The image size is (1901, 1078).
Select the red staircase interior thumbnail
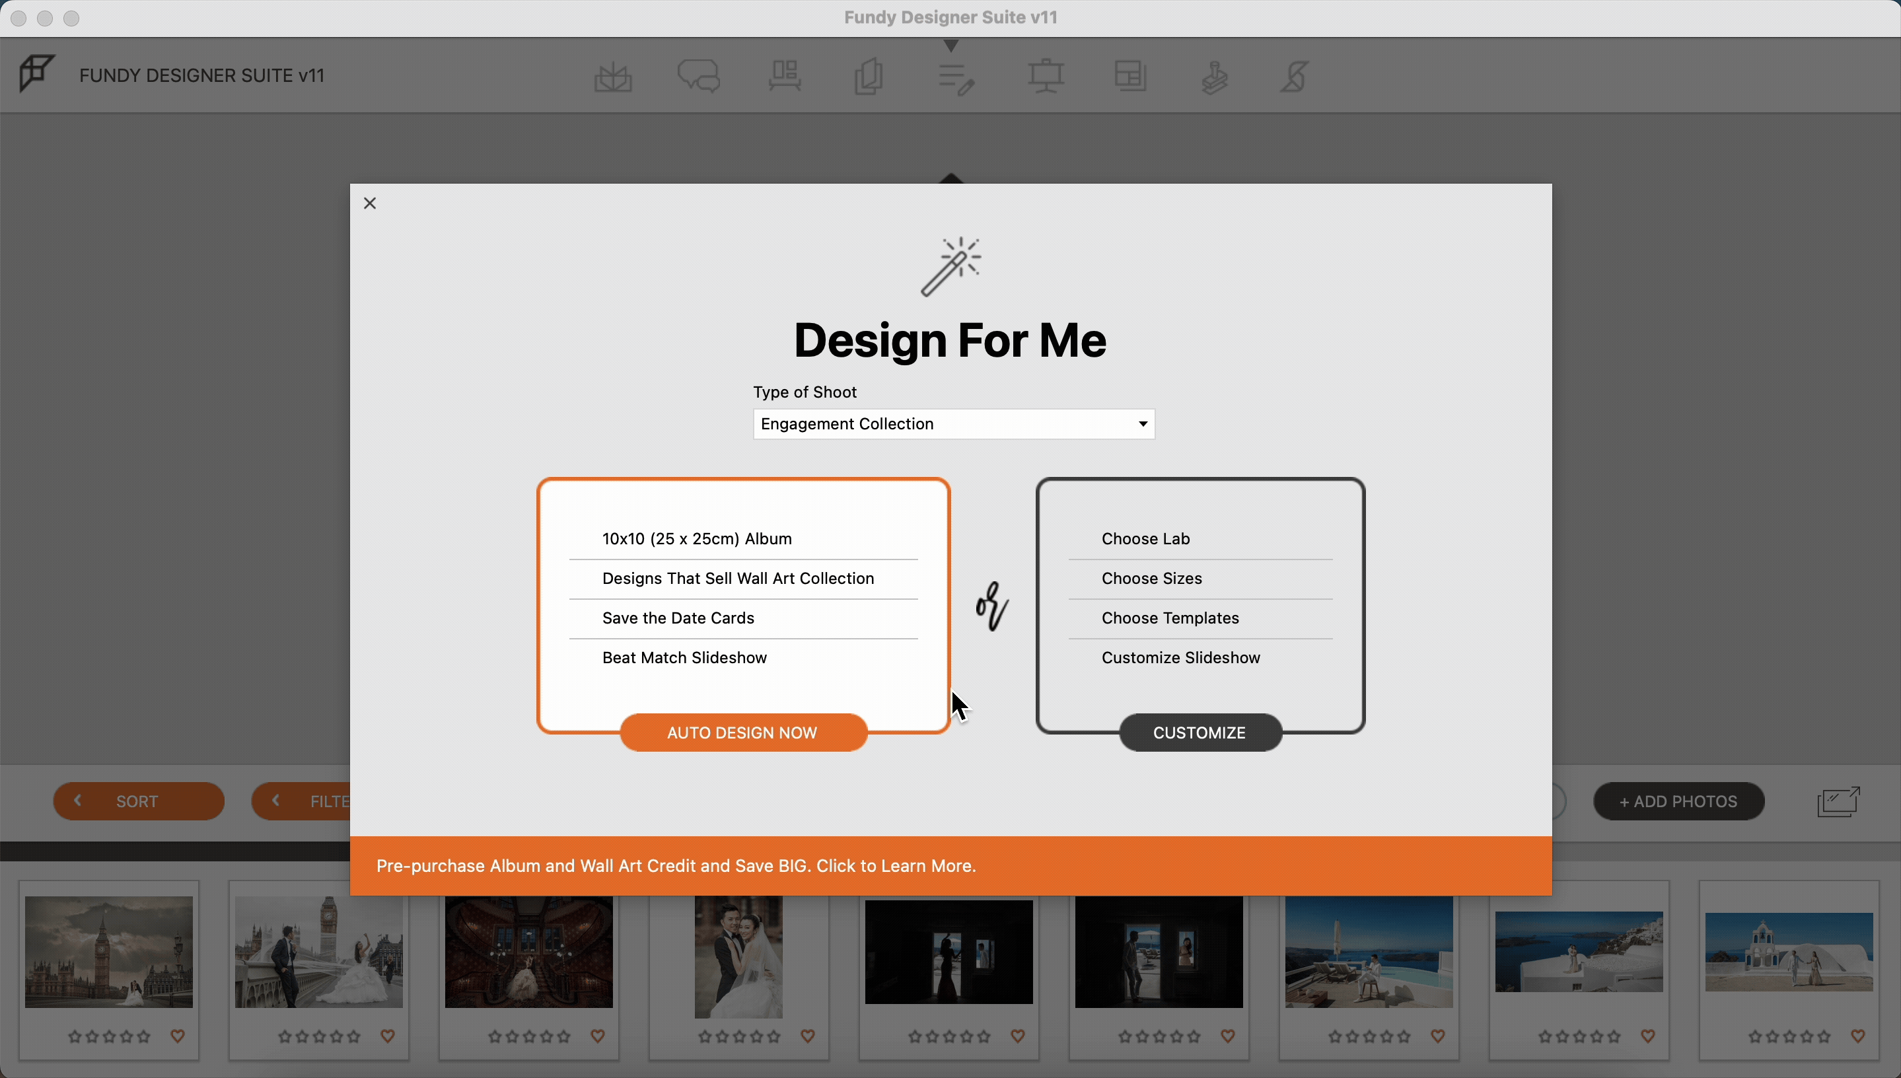[x=529, y=952]
